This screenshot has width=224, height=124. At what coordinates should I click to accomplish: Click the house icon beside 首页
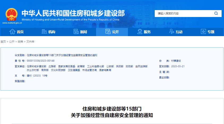point(12,32)
